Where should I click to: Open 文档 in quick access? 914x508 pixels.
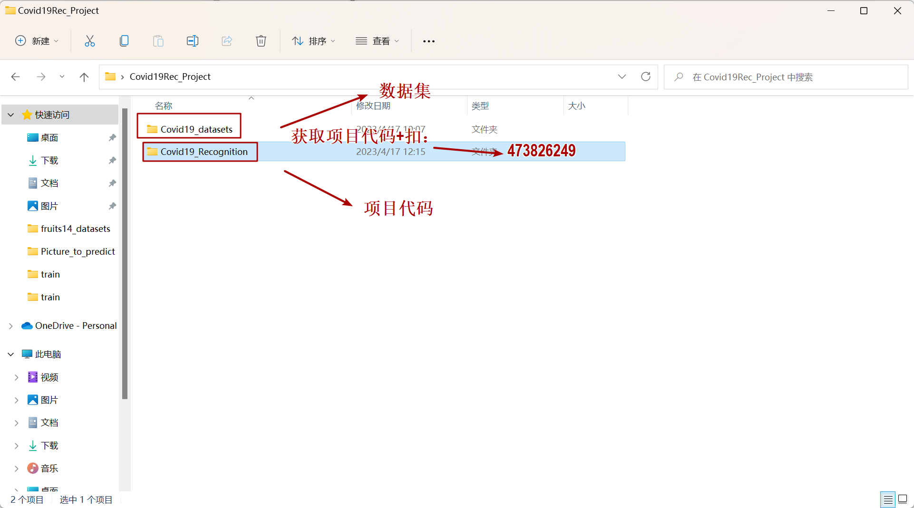click(x=49, y=183)
